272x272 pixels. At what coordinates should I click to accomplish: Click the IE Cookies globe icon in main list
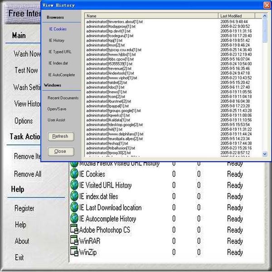click(74, 174)
